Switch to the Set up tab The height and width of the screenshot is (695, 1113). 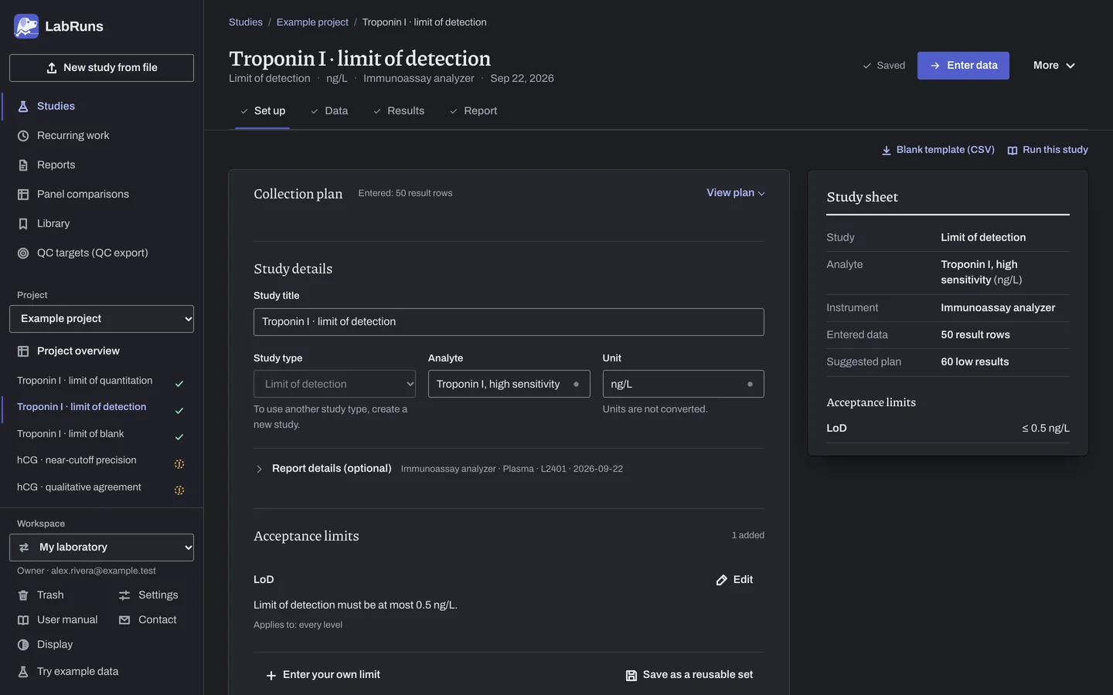coord(263,111)
